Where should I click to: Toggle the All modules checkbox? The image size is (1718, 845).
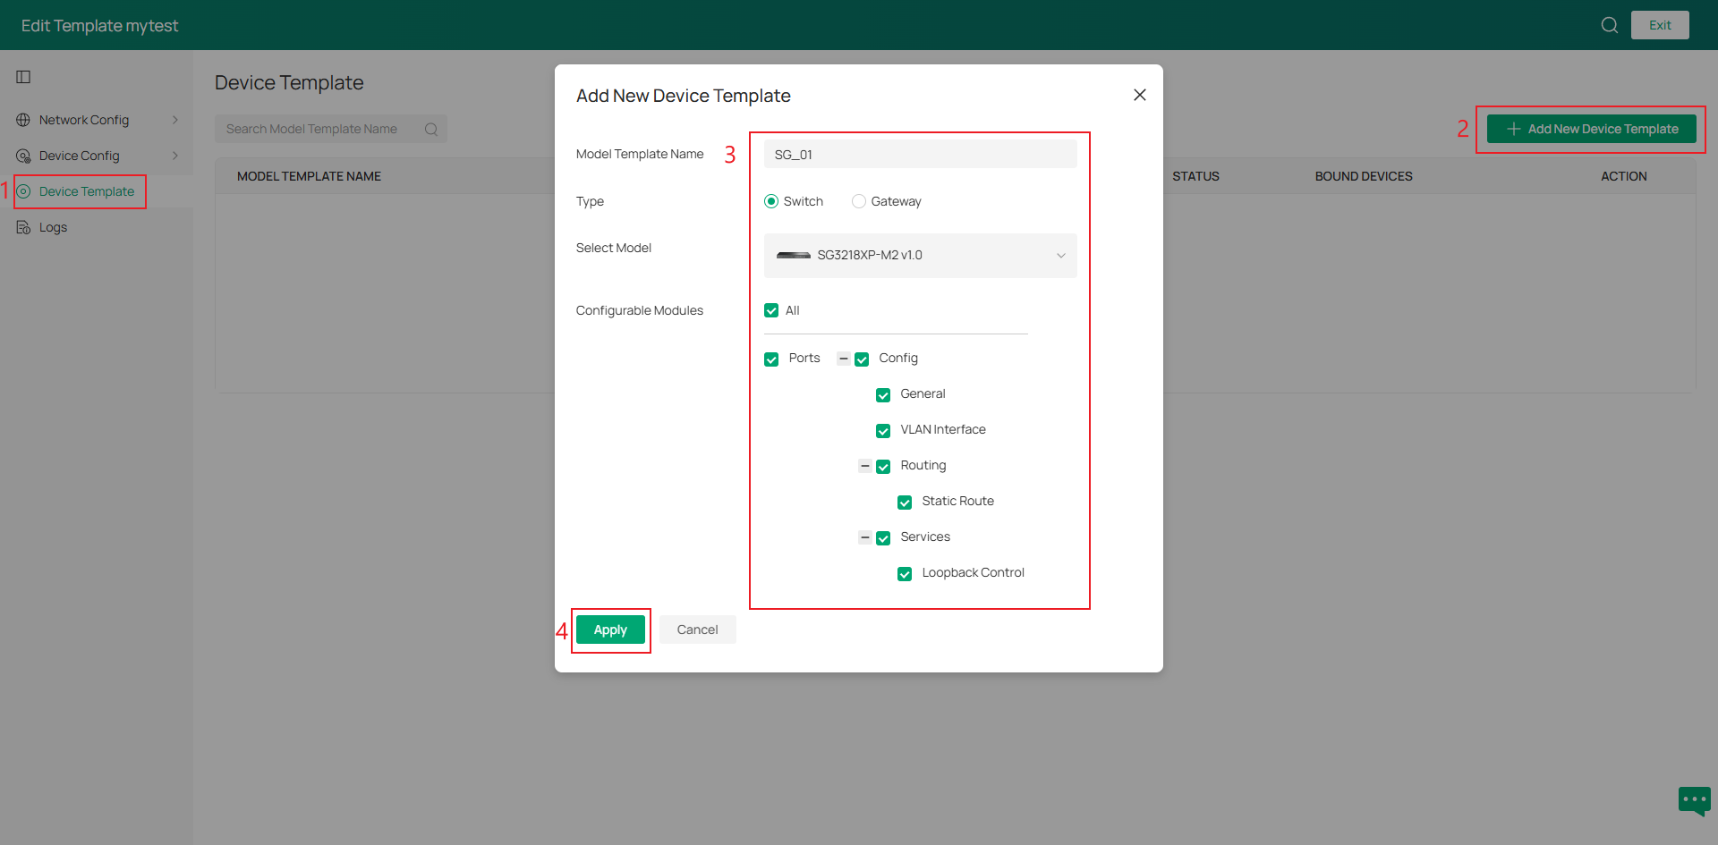pos(771,310)
